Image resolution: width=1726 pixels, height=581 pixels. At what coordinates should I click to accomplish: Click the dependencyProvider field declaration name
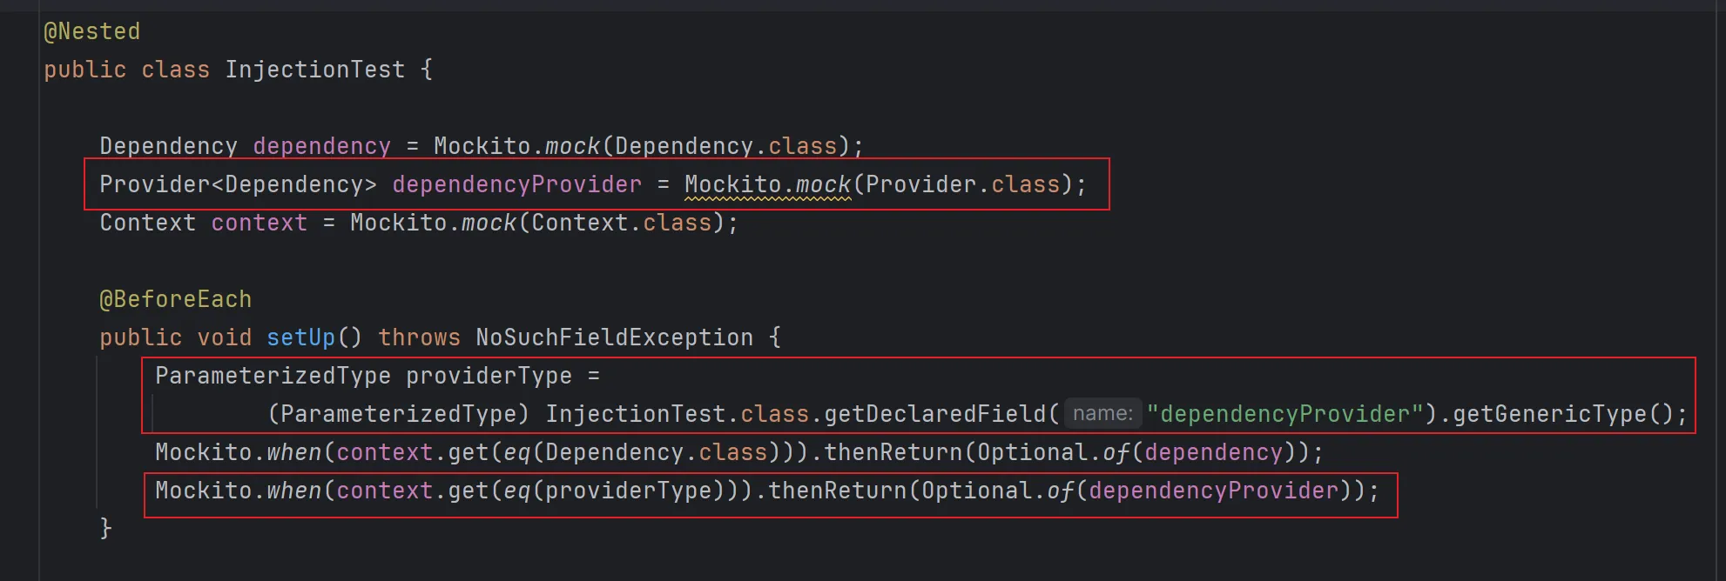(516, 184)
